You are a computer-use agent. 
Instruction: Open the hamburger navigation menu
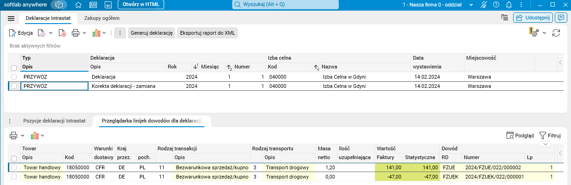[x=12, y=18]
